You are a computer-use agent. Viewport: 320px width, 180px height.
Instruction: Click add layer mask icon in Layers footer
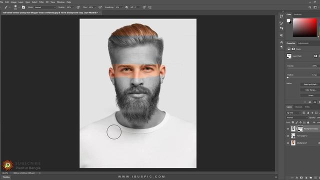(301, 178)
